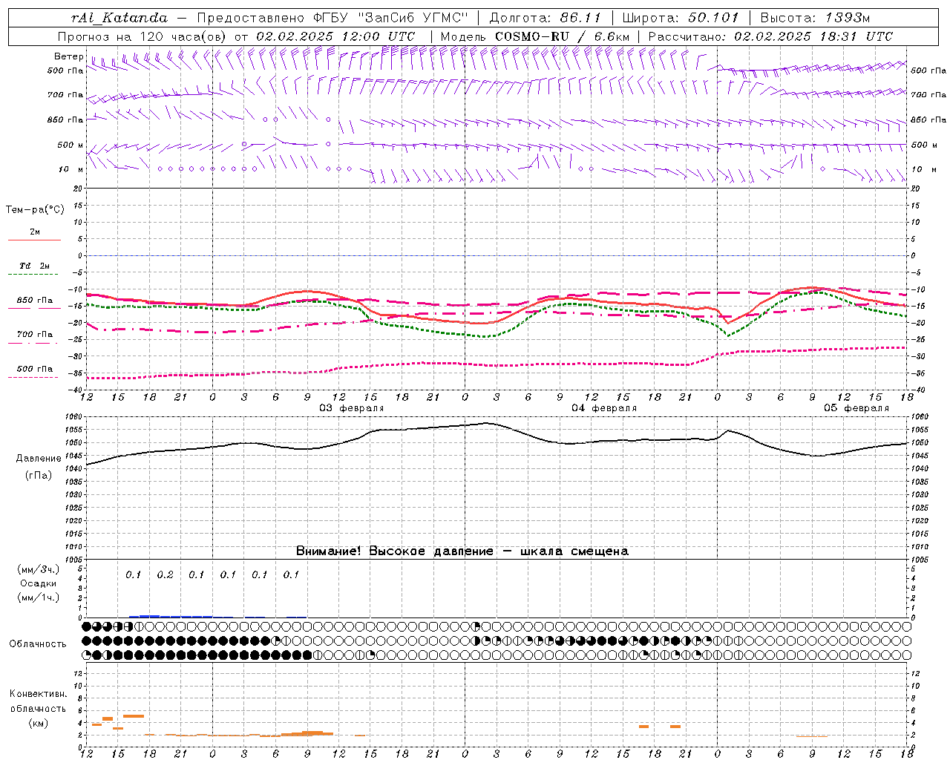
Task: Select the latitude value Широта: 50.101
Action: [681, 18]
